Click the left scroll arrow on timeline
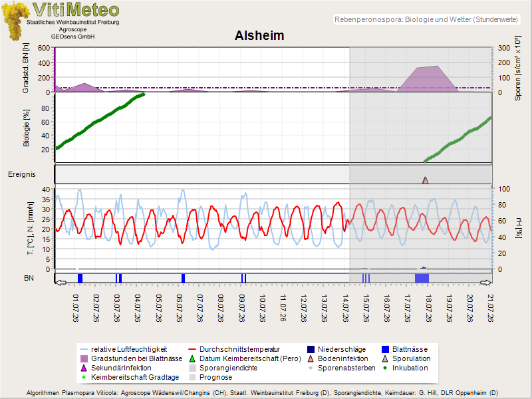The height and width of the screenshot is (399, 532). coord(61,283)
